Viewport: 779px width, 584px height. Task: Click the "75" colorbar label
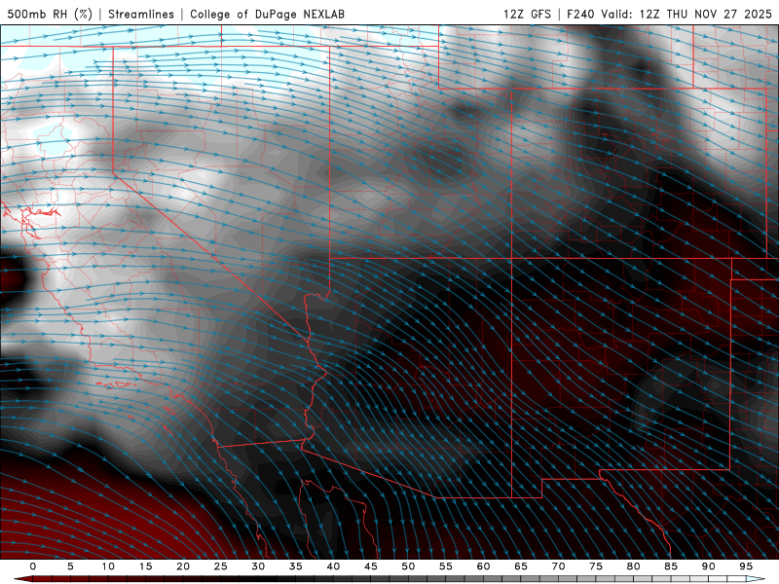pyautogui.click(x=596, y=566)
